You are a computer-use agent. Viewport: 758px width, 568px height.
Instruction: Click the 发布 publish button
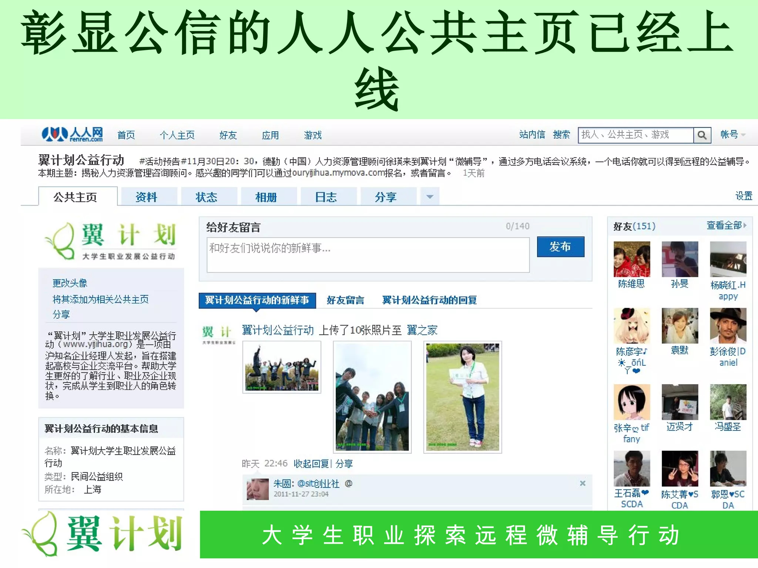[x=560, y=247]
